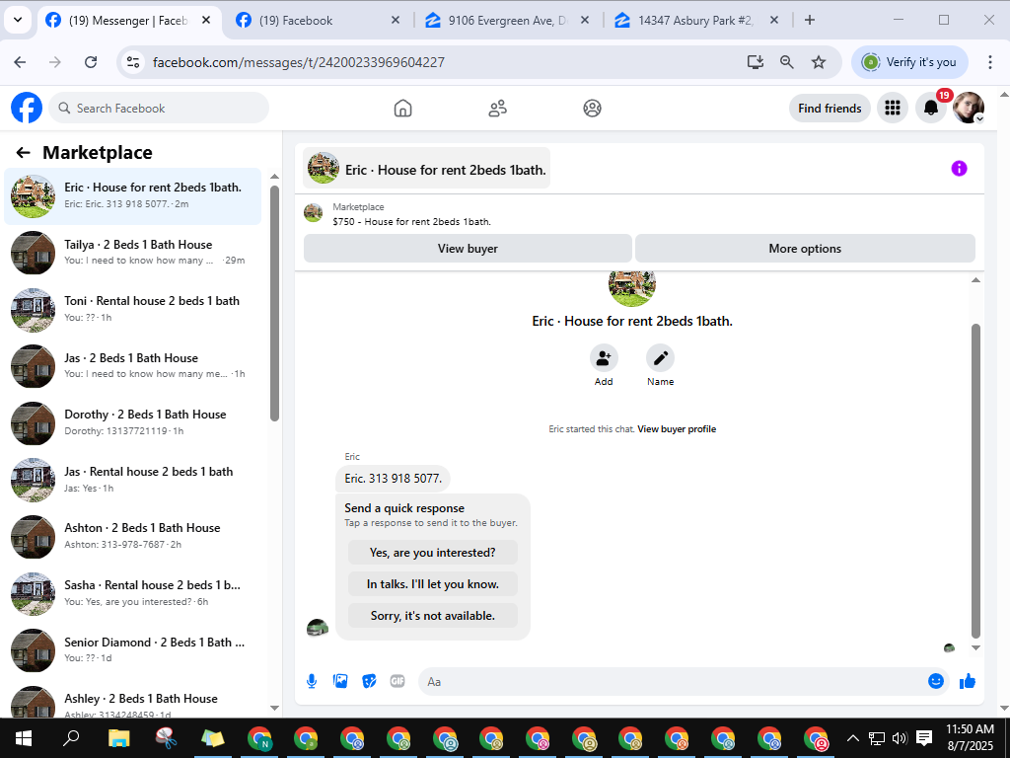Bookmark this page with the star

(818, 62)
